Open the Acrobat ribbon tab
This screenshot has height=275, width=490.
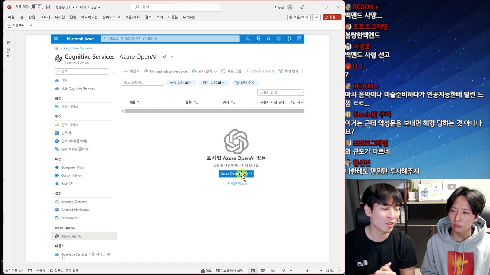pos(188,17)
